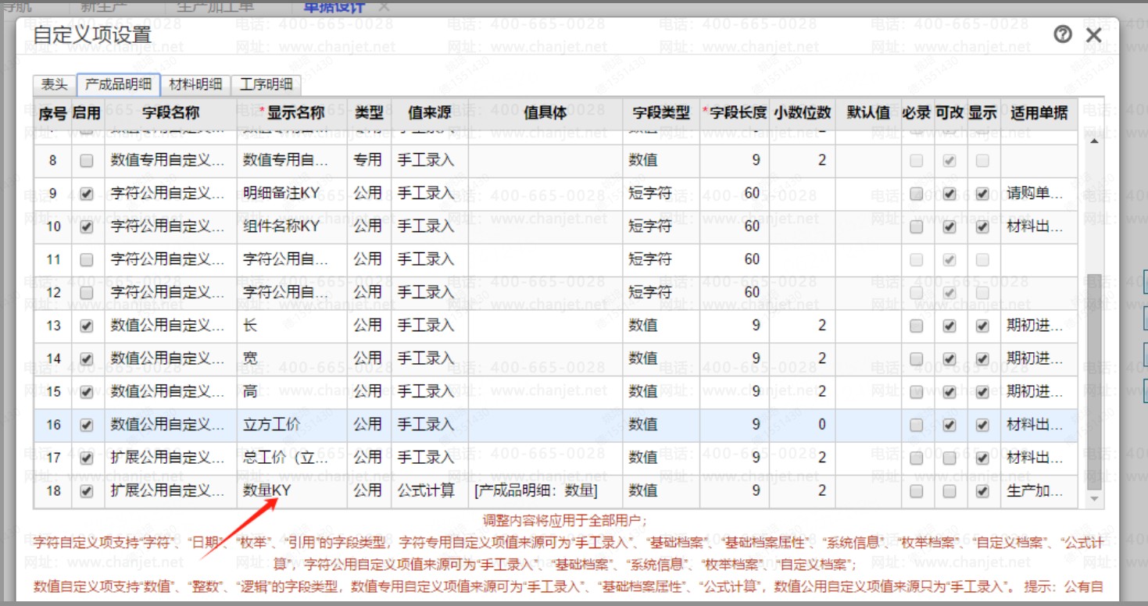Click the 立方工价 display name cell
The height and width of the screenshot is (606, 1148).
point(292,425)
